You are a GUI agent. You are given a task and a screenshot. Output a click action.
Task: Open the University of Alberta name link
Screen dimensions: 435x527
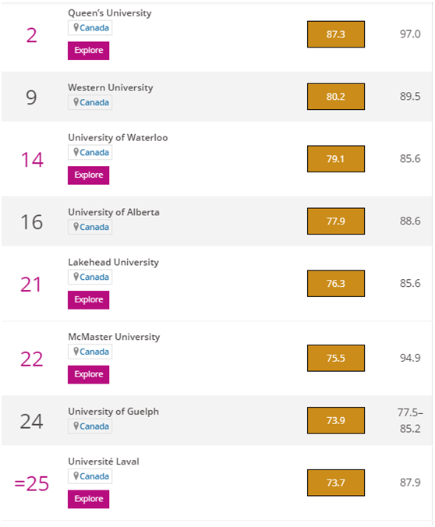[x=114, y=212]
